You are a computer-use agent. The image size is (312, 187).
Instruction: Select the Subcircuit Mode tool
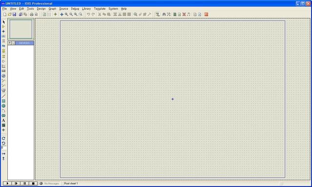(3, 51)
